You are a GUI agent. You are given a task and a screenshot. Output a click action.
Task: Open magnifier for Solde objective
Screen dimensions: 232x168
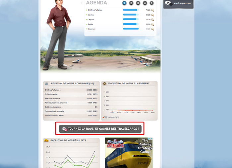(x=152, y=24)
